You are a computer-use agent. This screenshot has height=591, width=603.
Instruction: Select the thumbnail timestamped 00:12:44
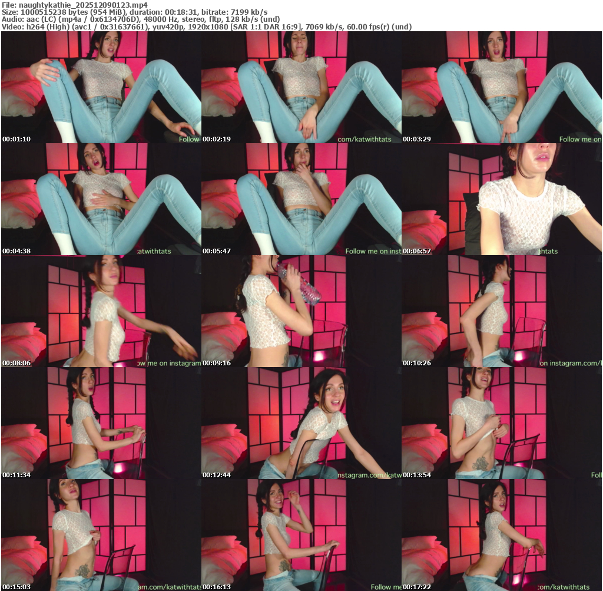point(301,423)
